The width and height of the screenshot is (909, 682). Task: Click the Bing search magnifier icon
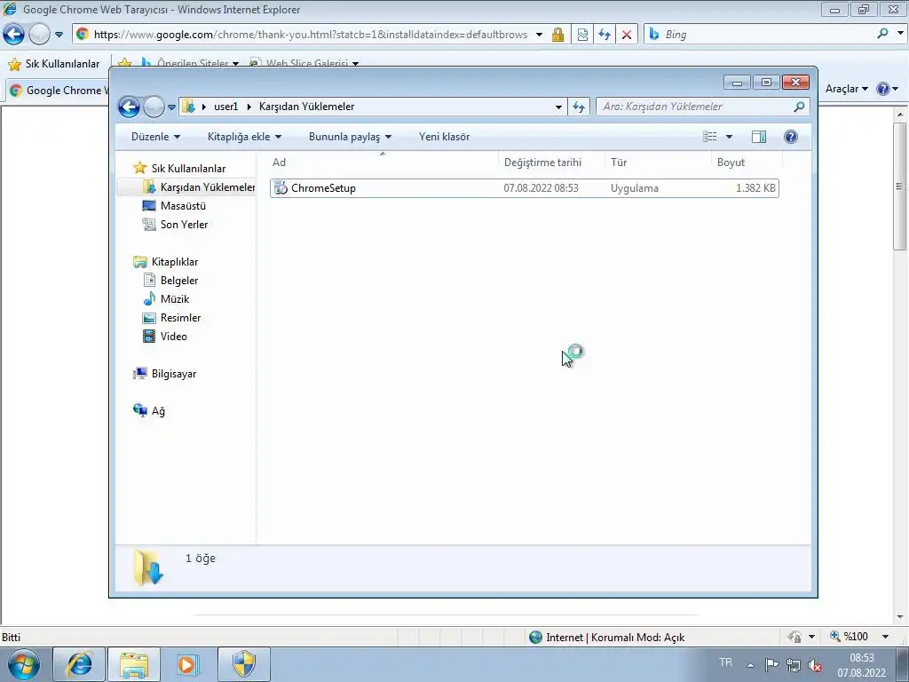(x=882, y=34)
